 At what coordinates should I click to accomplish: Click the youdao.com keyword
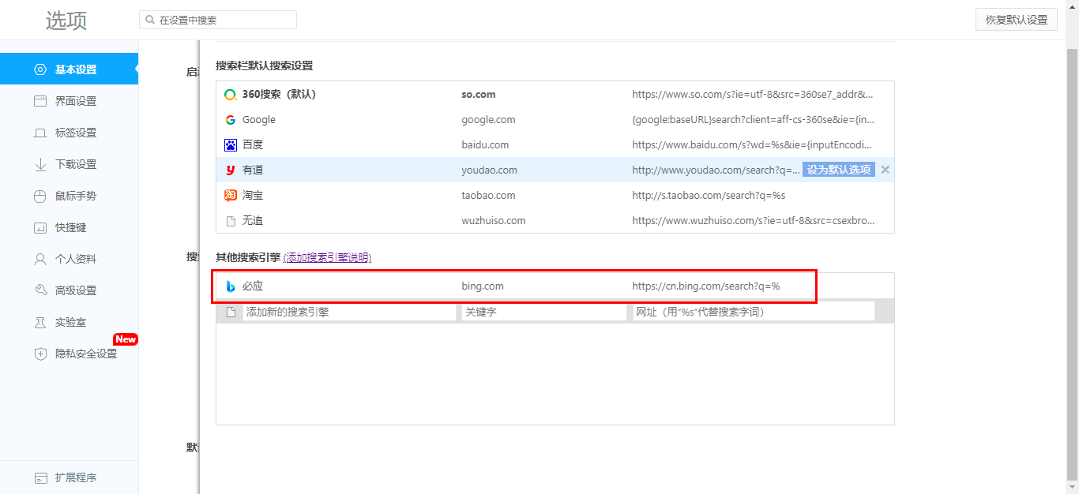[x=490, y=170]
